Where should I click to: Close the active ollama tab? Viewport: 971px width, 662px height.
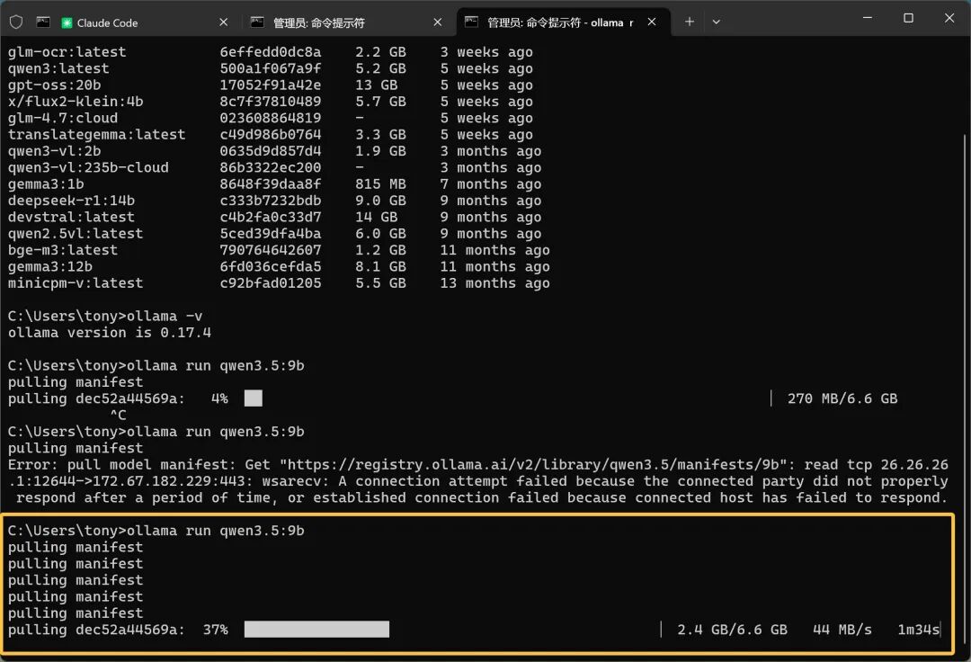point(652,22)
